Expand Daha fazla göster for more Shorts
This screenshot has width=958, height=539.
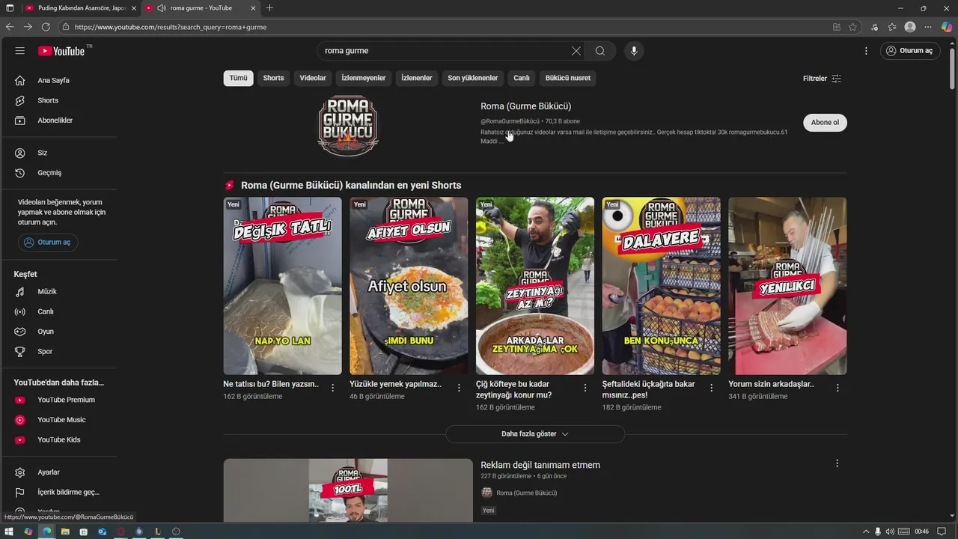click(x=535, y=434)
